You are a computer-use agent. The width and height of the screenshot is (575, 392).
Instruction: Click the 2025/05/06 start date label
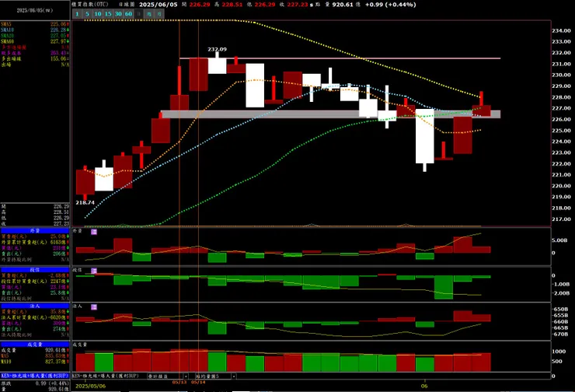pos(91,386)
